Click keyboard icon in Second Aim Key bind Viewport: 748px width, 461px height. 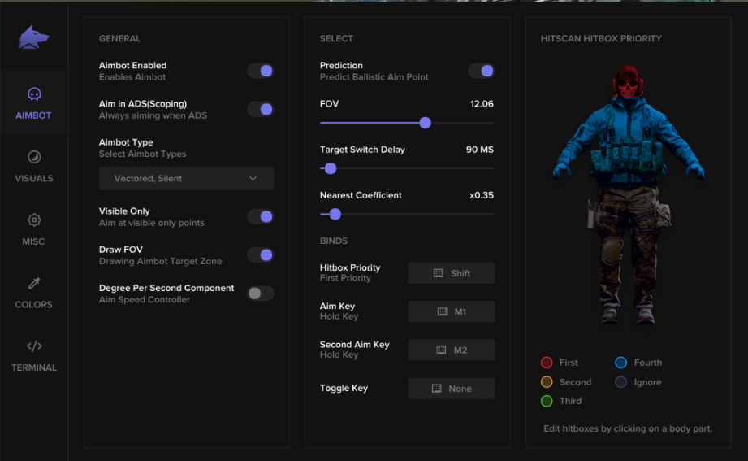tap(441, 350)
